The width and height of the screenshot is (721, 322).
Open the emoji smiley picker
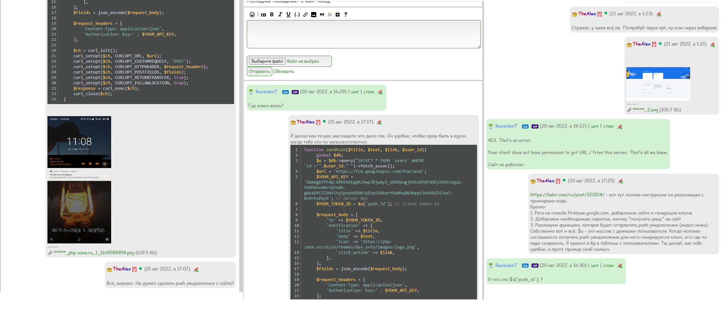click(252, 15)
